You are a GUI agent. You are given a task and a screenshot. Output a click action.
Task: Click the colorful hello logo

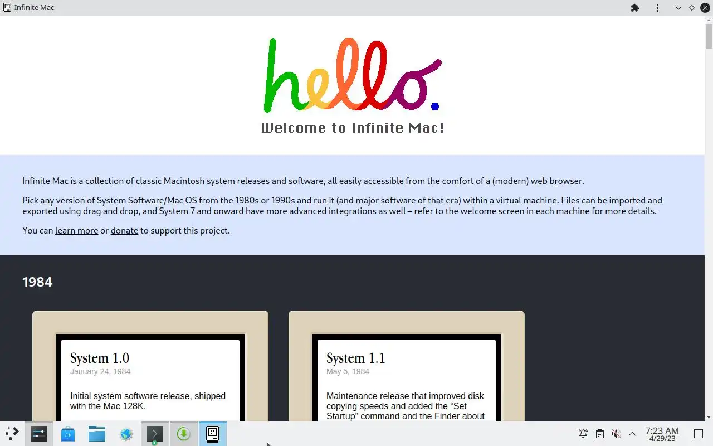pos(352,75)
